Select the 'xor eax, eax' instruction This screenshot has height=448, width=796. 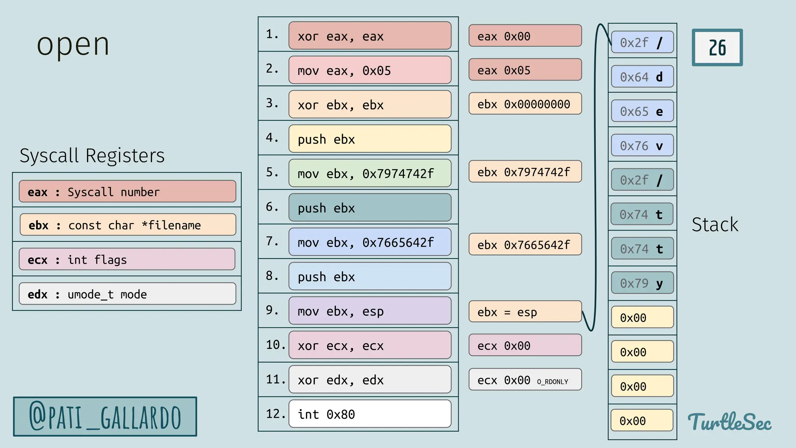[x=370, y=36]
